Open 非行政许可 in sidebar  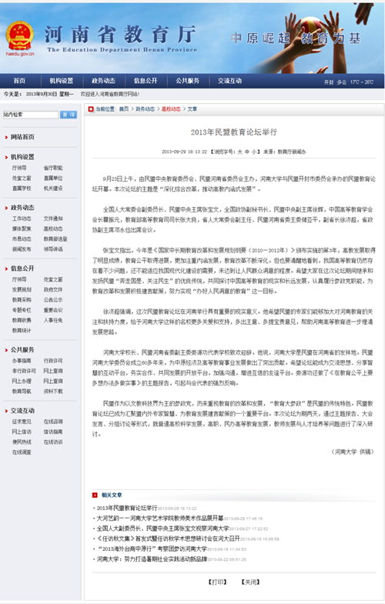24,371
